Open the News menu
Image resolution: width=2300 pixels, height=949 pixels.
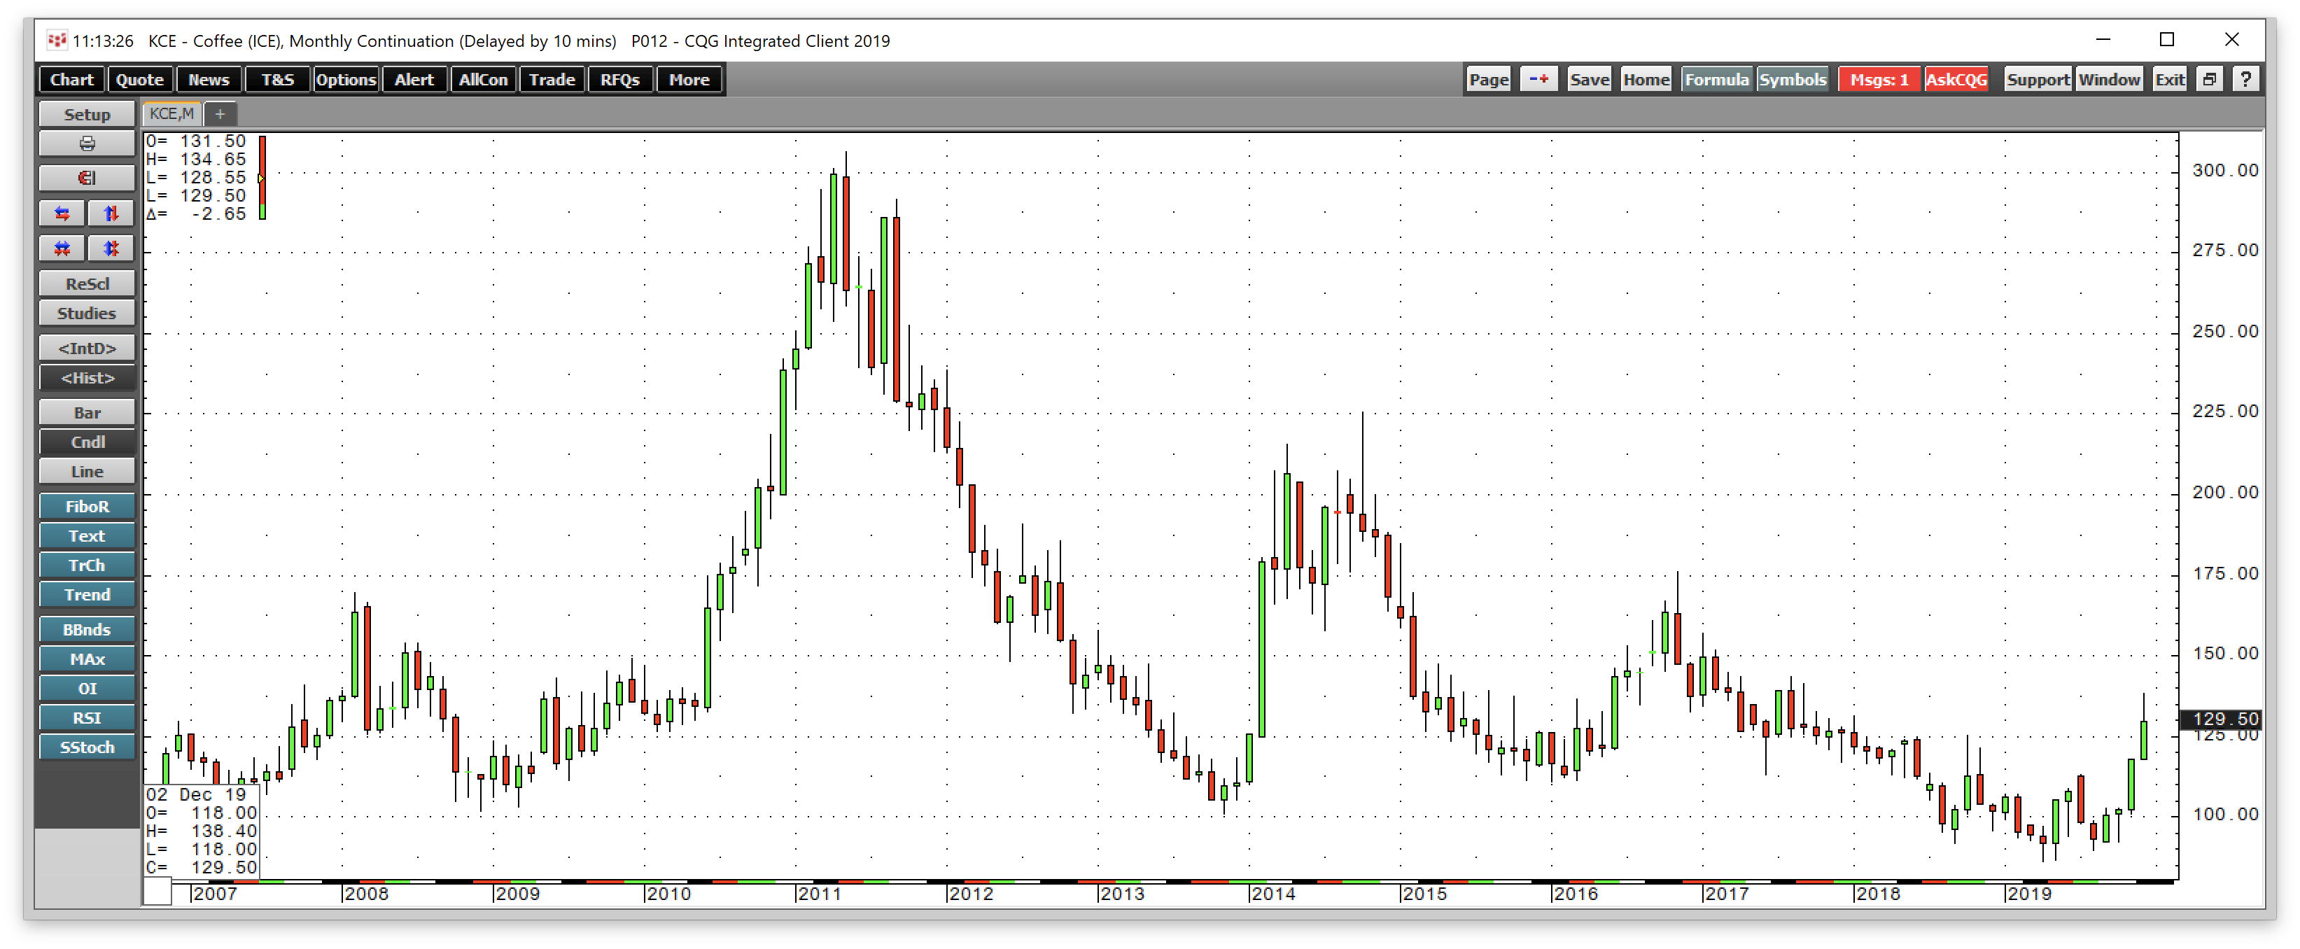point(209,80)
